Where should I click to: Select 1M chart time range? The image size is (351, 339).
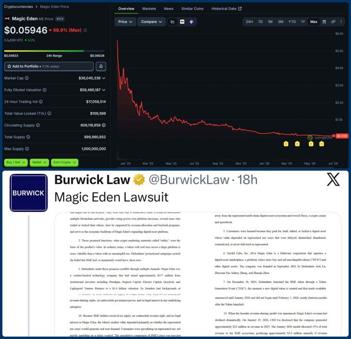[270, 22]
